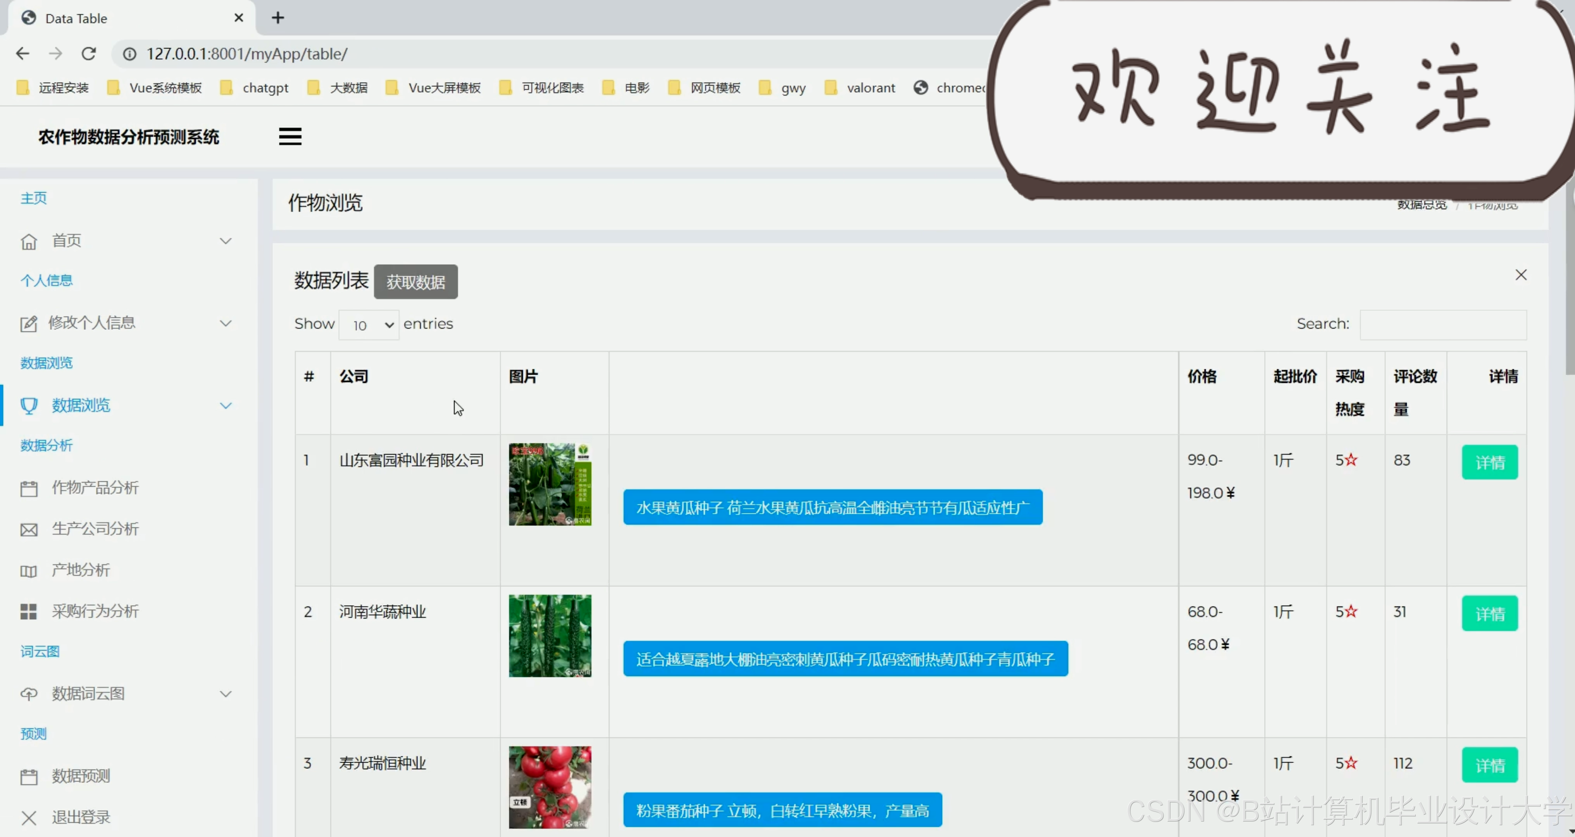Click the 获取数据 button
The width and height of the screenshot is (1575, 837).
pos(415,282)
